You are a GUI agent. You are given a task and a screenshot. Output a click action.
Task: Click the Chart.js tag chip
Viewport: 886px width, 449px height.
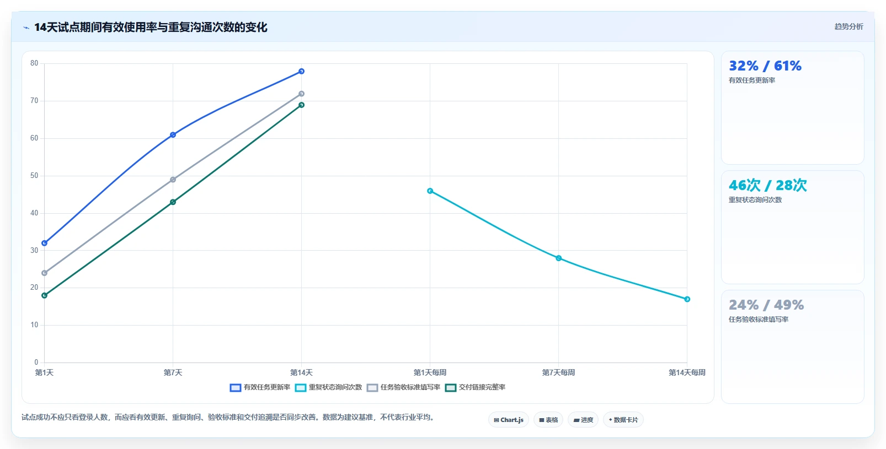pyautogui.click(x=509, y=420)
